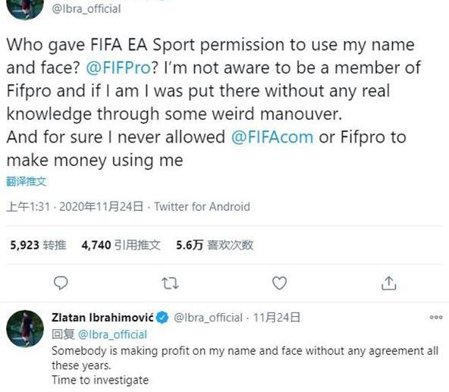Click the 上午1:31 · 2020年11月24日 timestamp
Screen dimensions: 449x392
pyautogui.click(x=74, y=206)
